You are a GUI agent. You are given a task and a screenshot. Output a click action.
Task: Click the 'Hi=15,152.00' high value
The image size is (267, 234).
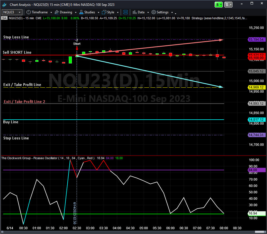point(146,18)
